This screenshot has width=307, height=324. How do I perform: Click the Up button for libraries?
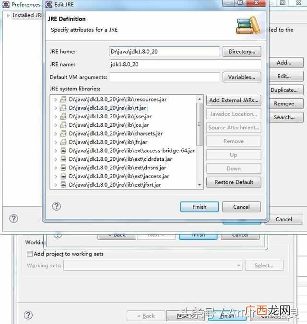tap(234, 155)
